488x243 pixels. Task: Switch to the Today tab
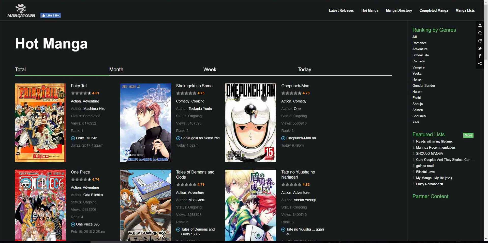[x=304, y=70]
